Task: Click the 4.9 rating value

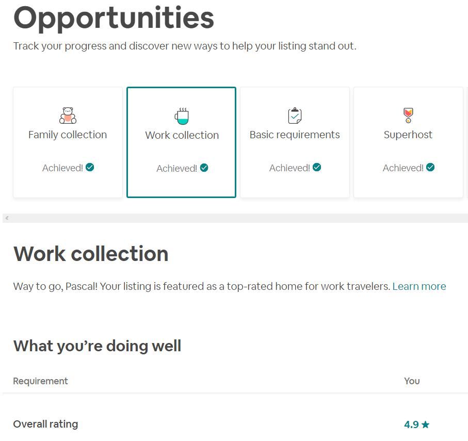Action: (x=411, y=424)
